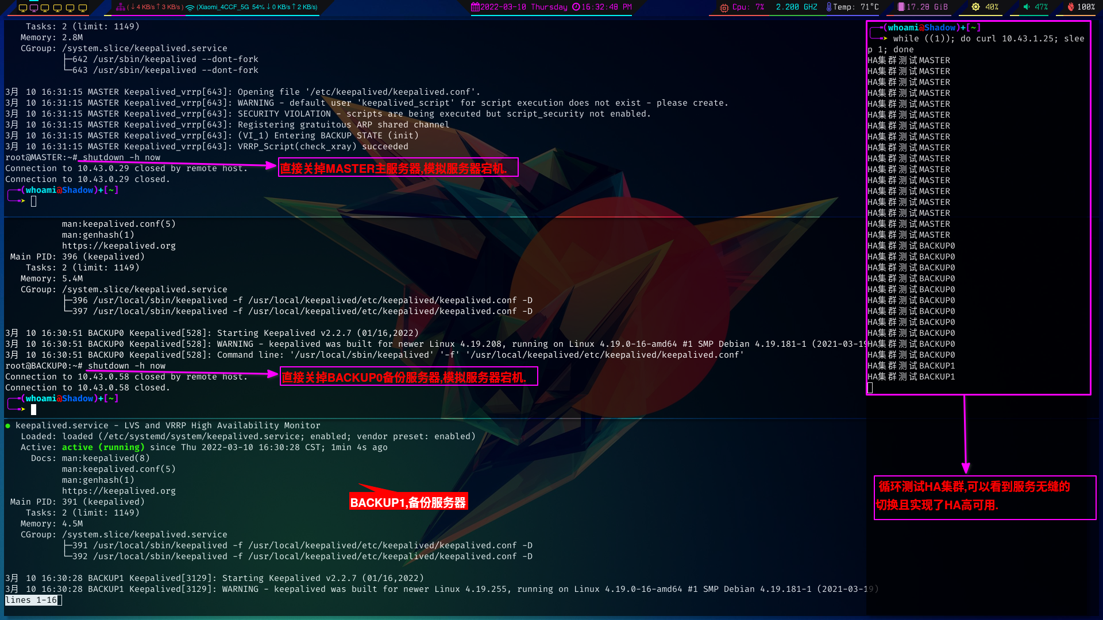Viewport: 1103px width, 620px height.
Task: Click the battery 100% indicator icon
Action: click(x=1071, y=7)
